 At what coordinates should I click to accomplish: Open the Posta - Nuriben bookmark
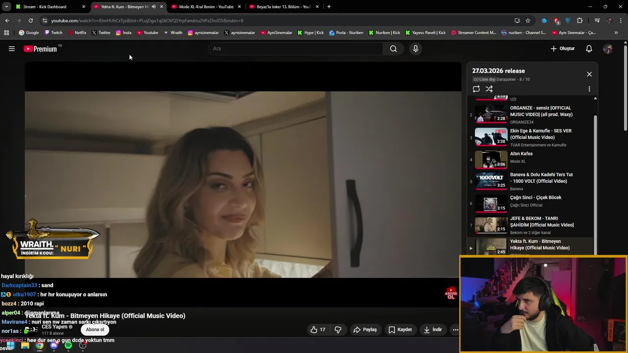coord(346,33)
